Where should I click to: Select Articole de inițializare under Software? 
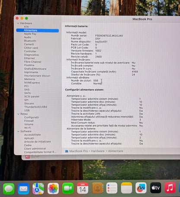[x=38, y=142]
